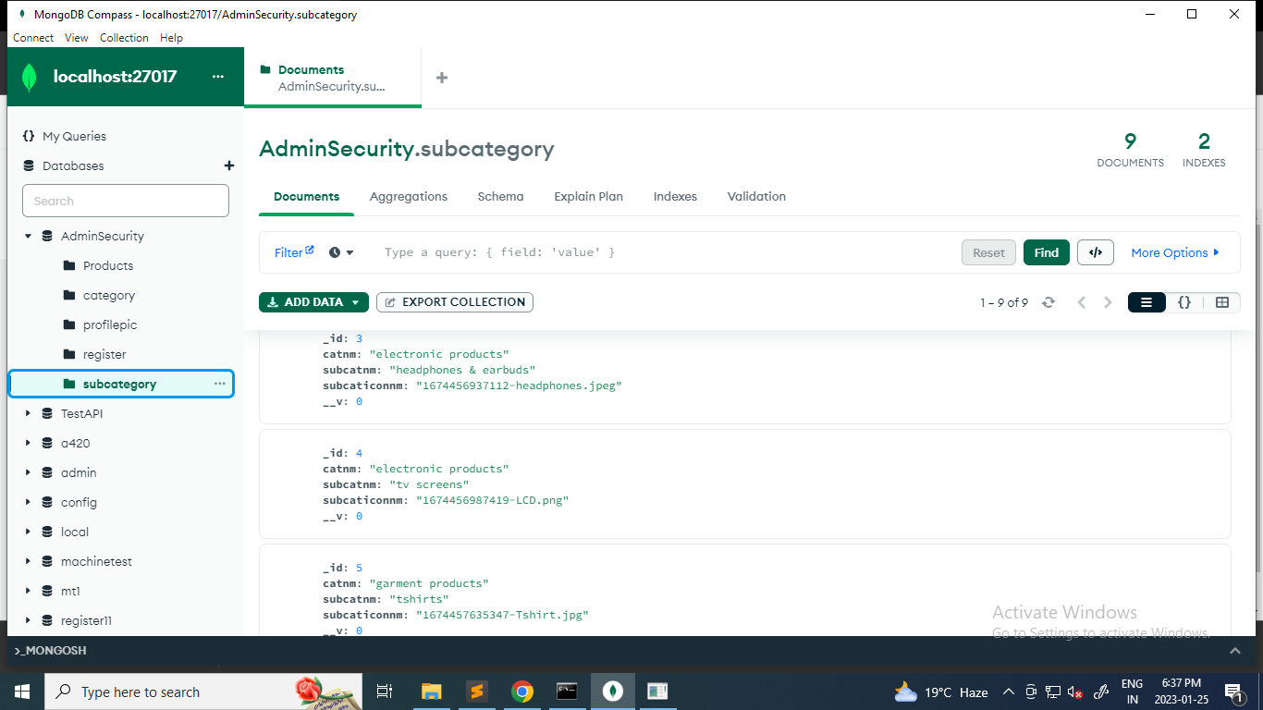Expand the admin database
The image size is (1263, 710).
point(28,472)
